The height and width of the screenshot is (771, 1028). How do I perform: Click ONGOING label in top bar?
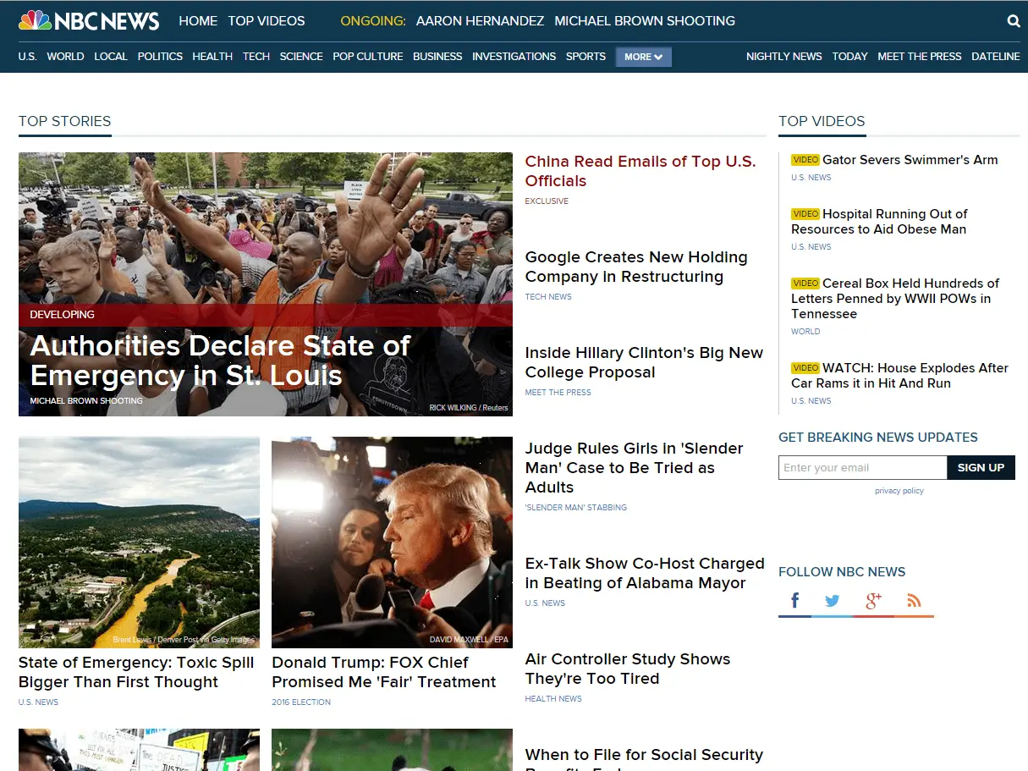click(x=372, y=20)
